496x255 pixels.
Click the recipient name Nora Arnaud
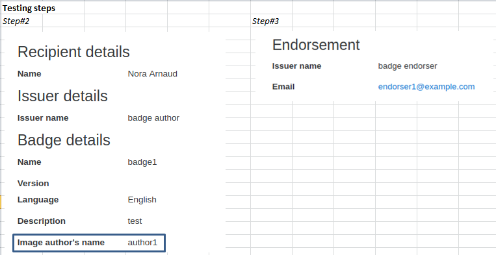point(153,74)
